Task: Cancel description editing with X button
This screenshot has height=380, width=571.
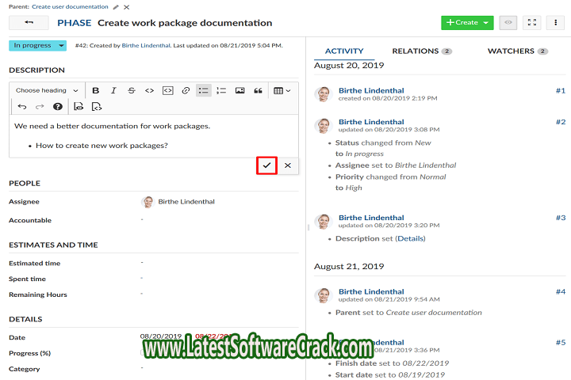Action: click(x=288, y=165)
